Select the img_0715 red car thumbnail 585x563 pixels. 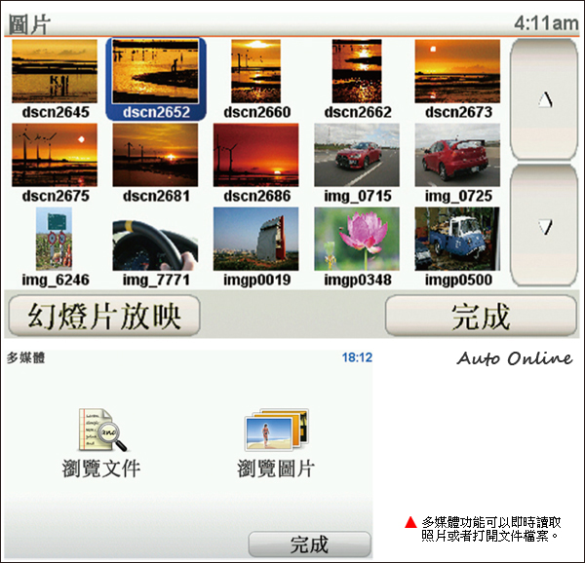coord(357,155)
